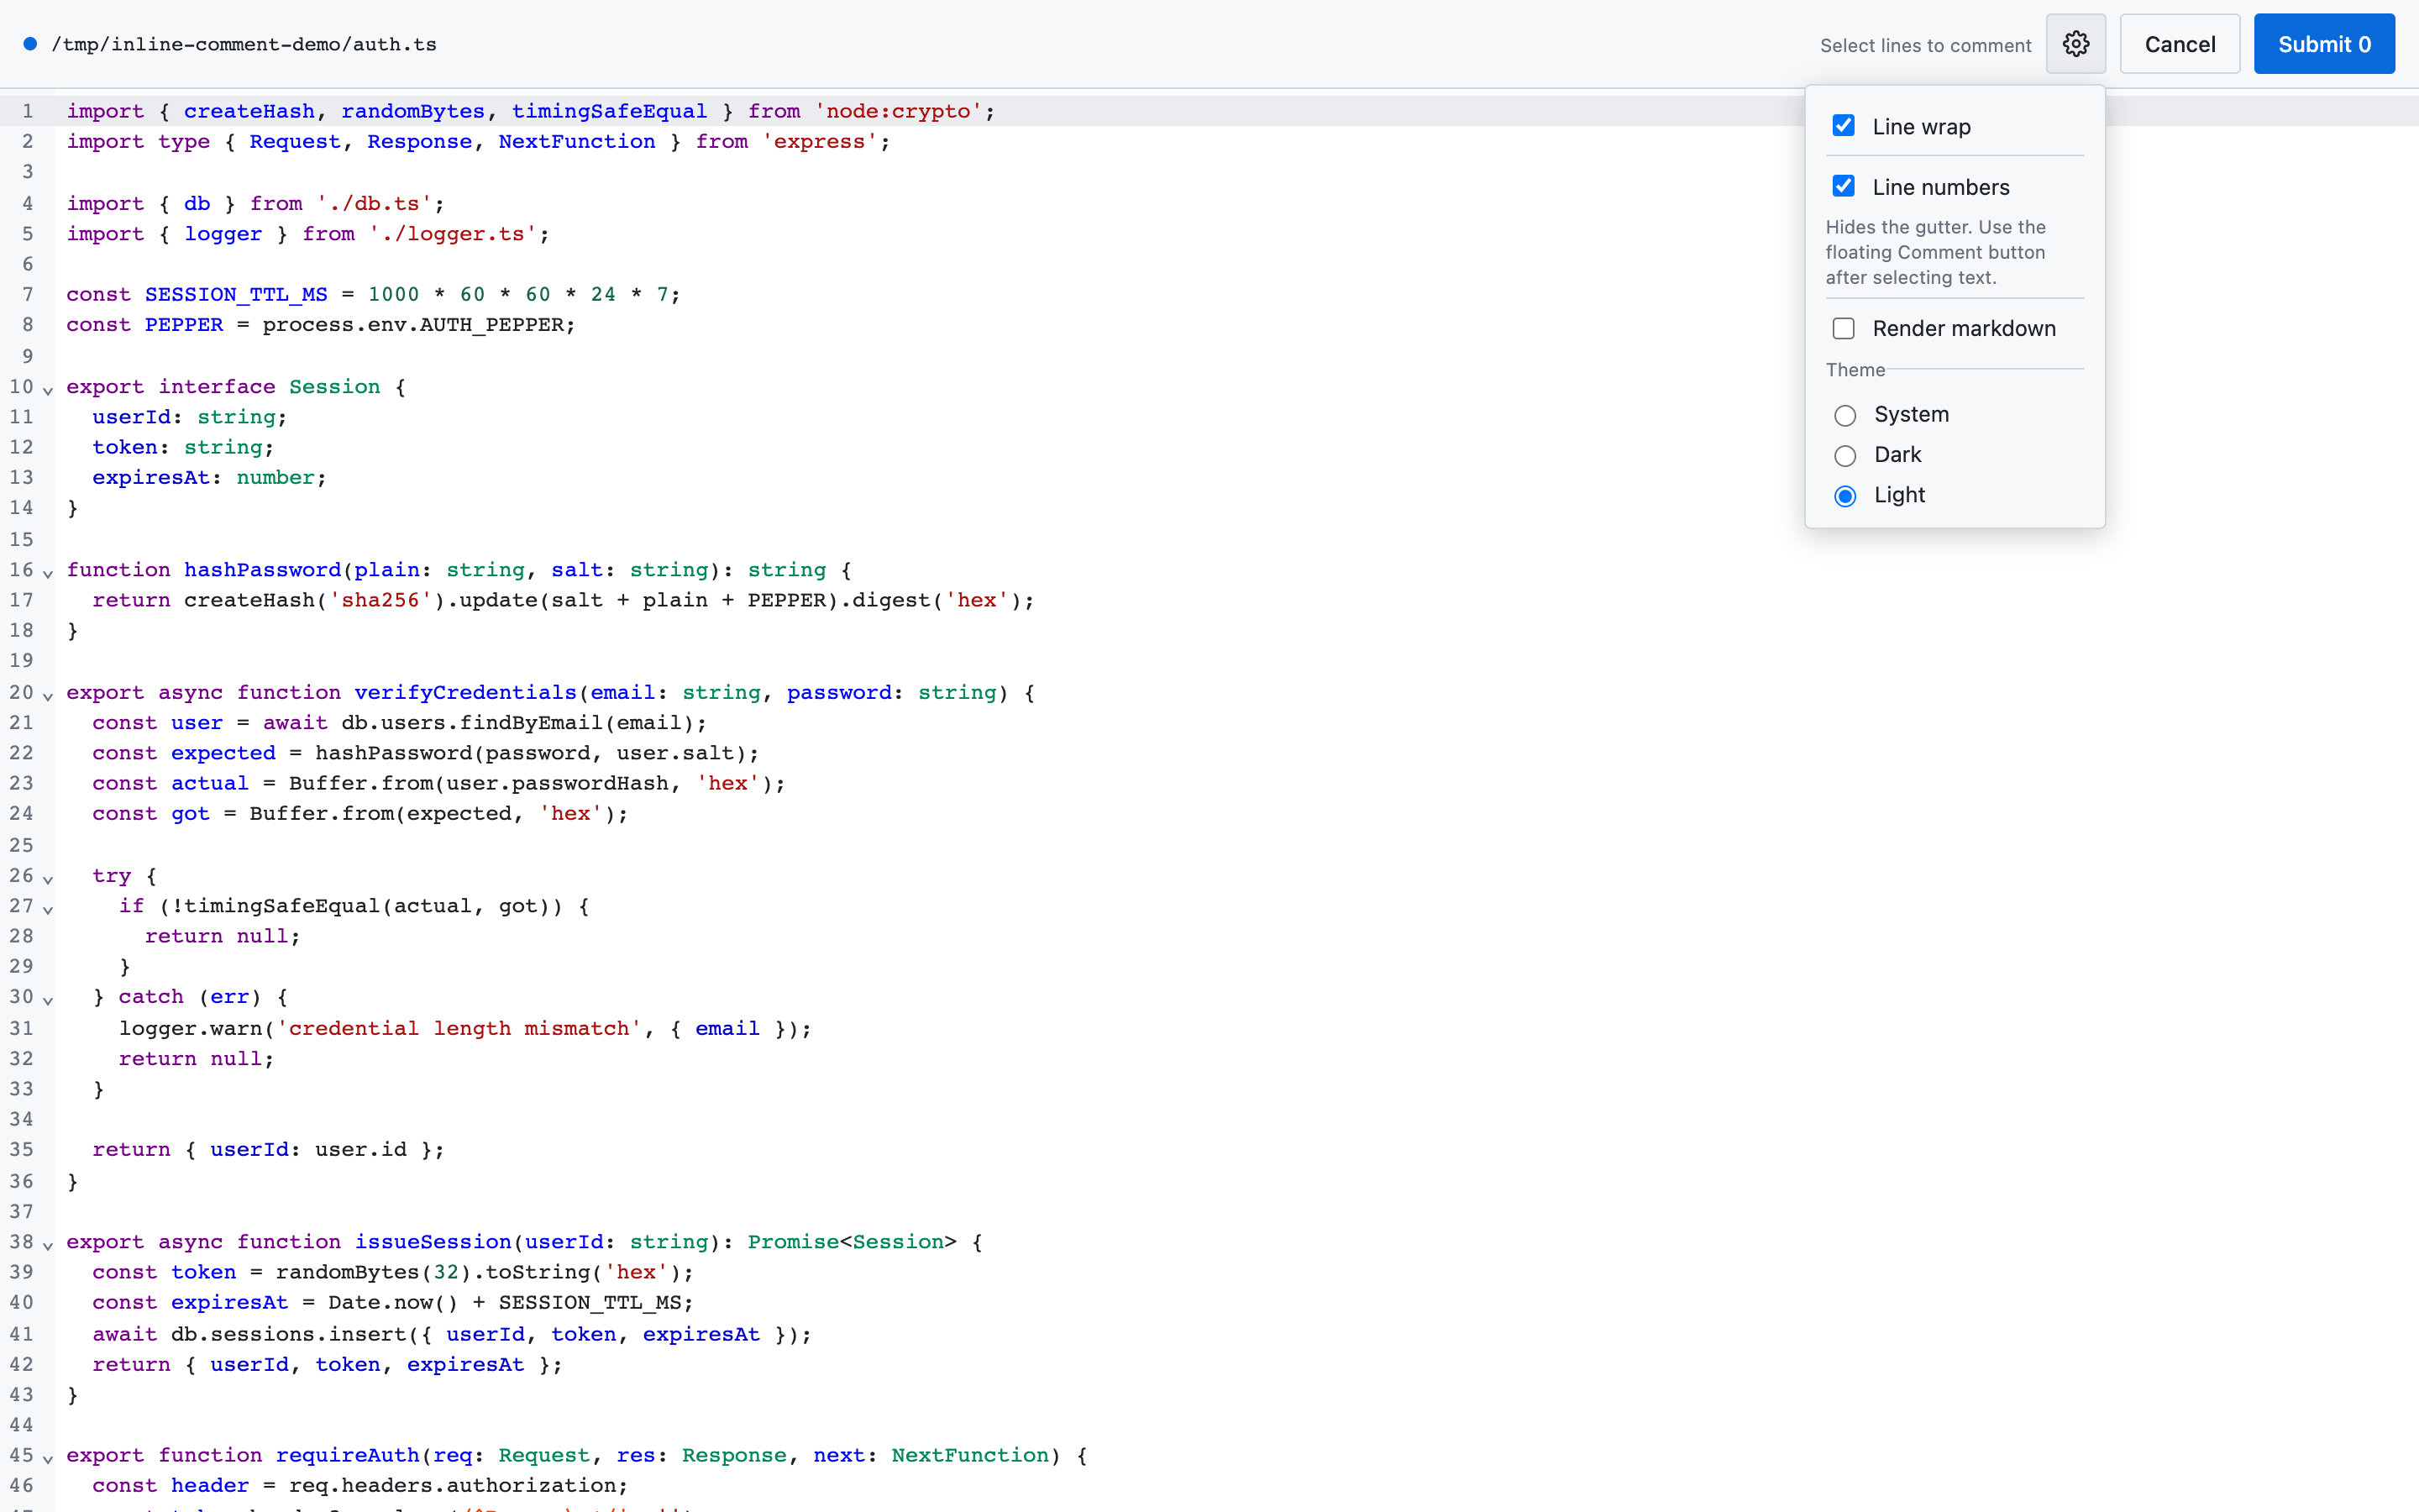This screenshot has height=1512, width=2419.
Task: Click verifyCredentials function name on line 20
Action: pyautogui.click(x=466, y=692)
